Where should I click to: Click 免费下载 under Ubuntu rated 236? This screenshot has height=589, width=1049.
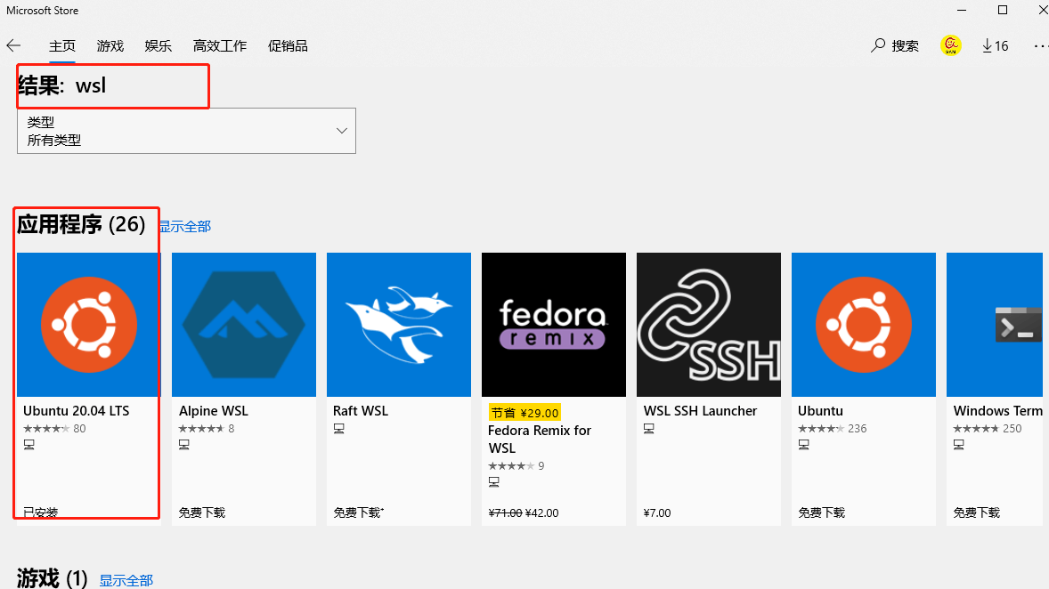tap(822, 512)
